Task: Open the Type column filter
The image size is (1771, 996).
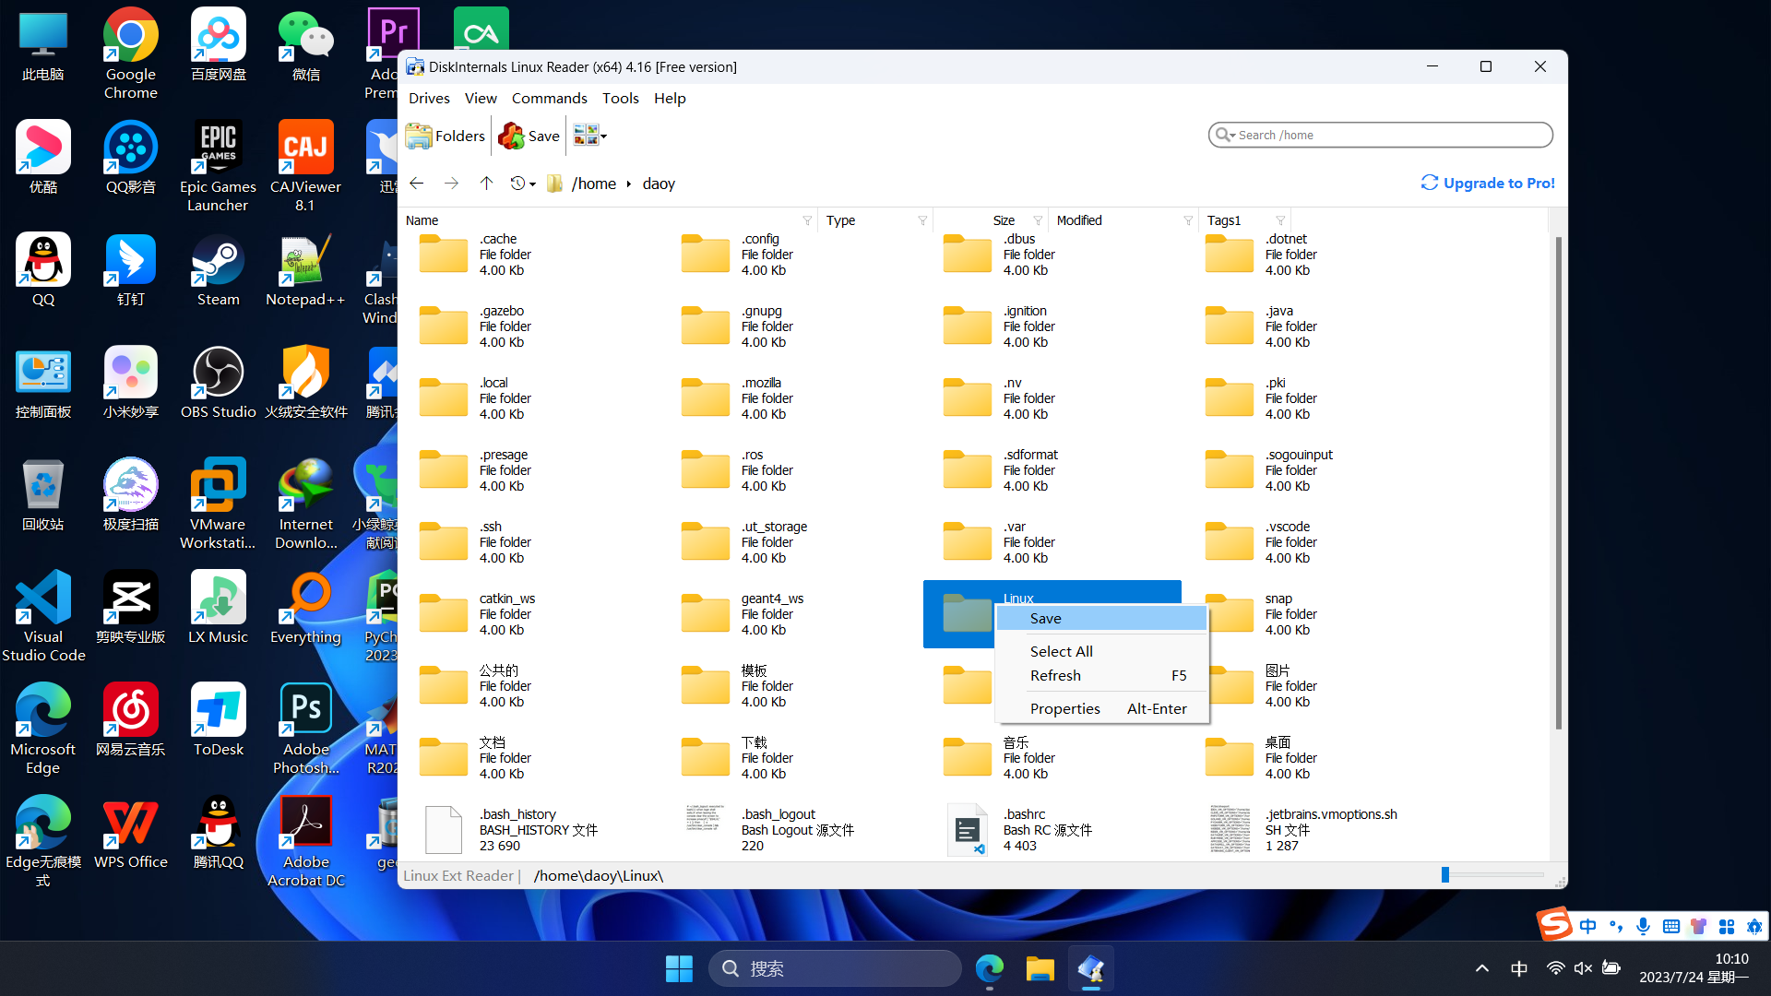Action: click(922, 220)
